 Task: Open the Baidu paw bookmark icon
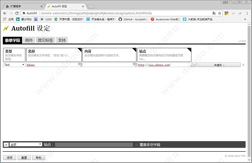pyautogui.click(x=36, y=19)
